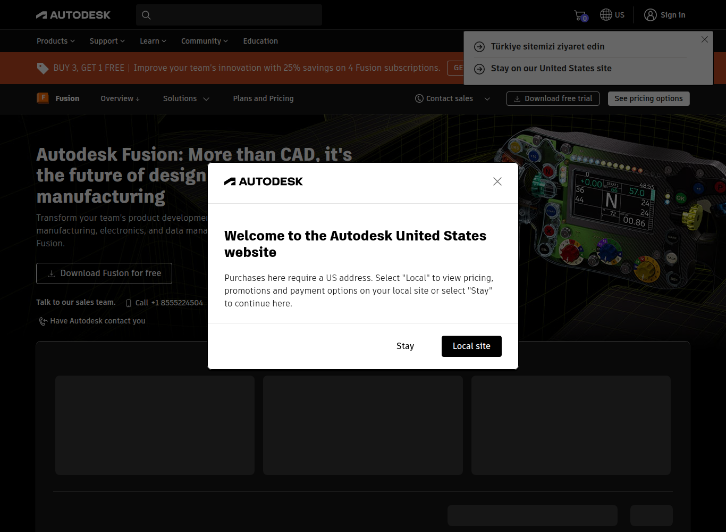Close the welcome dialog with X
Image resolution: width=726 pixels, height=532 pixels.
coord(497,181)
